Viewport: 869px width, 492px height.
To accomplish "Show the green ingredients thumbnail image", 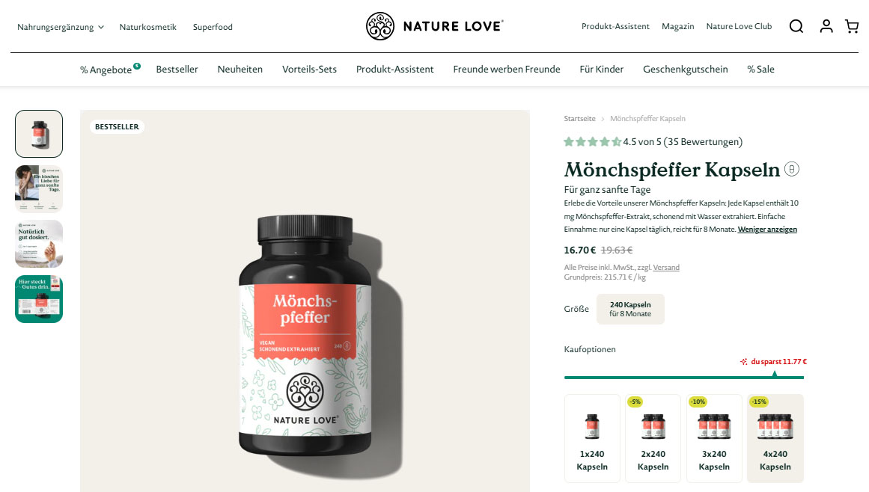I will click(x=39, y=299).
